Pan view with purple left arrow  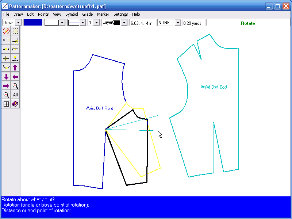click(15, 77)
